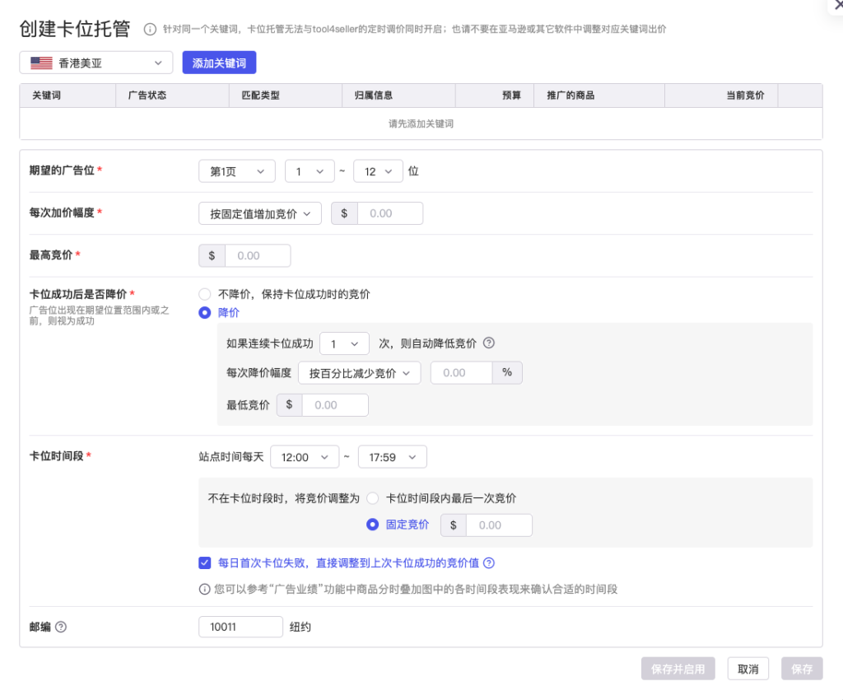Open the 12:00 start time dropdown
This screenshot has height=700, width=843.
point(305,457)
